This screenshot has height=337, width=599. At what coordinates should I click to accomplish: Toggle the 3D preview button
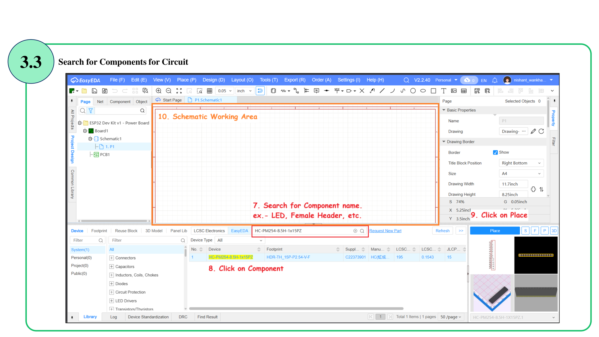click(x=554, y=231)
